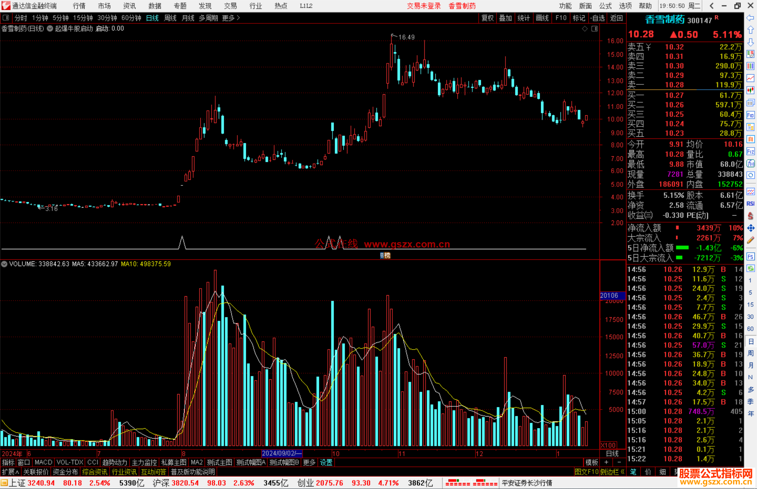This screenshot has height=489, width=757.
Task: Switch to the 60分钟 chart tab
Action: [131, 18]
